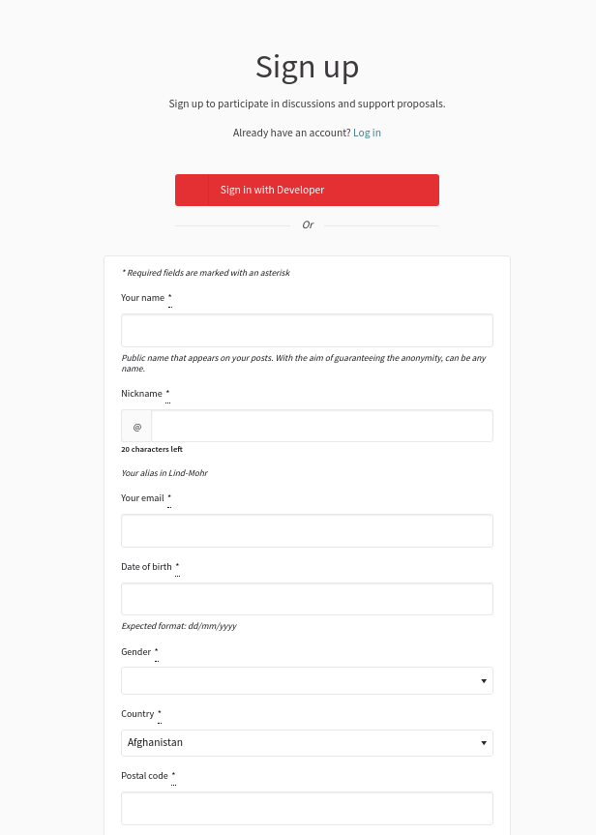This screenshot has height=835, width=596.
Task: Click the chevron on the Country selector
Action: click(x=483, y=742)
